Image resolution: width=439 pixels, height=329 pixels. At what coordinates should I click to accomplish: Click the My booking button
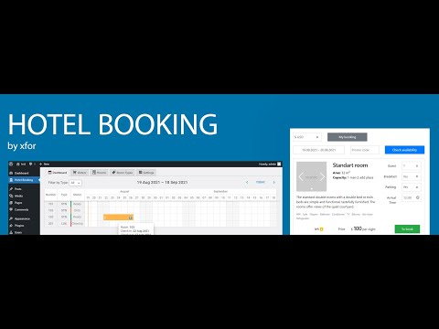pyautogui.click(x=348, y=137)
